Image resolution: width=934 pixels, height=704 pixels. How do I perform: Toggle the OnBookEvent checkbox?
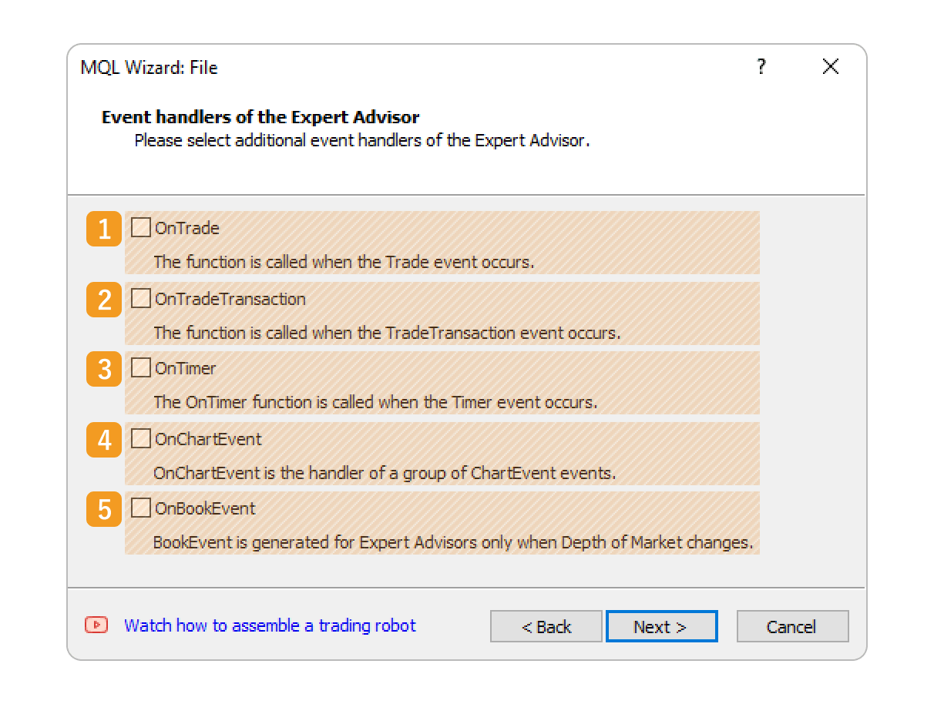click(x=141, y=508)
